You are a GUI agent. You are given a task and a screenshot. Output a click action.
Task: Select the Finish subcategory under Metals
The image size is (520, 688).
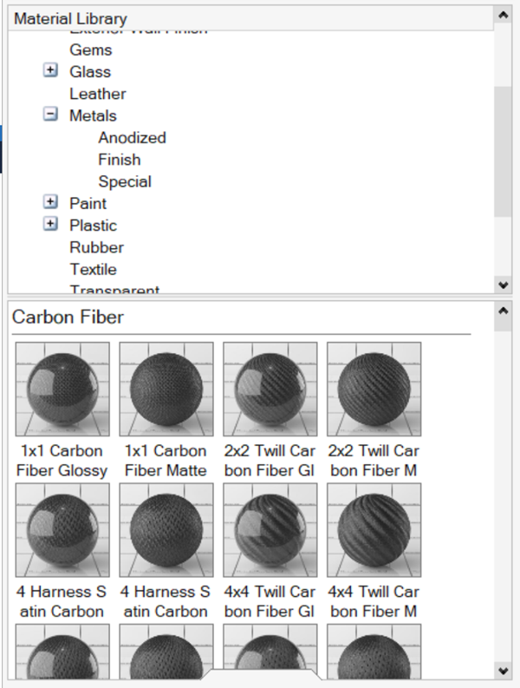[119, 160]
